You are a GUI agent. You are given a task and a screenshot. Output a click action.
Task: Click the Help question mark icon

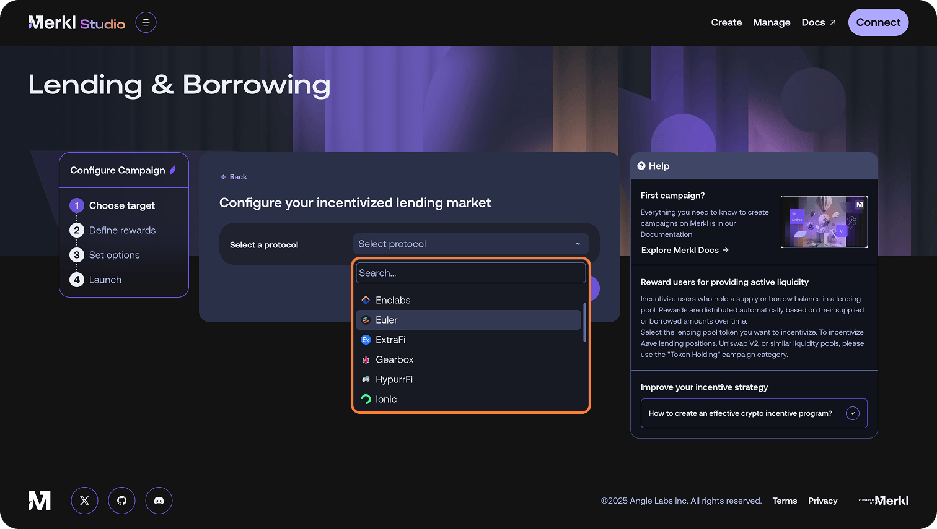[641, 166]
